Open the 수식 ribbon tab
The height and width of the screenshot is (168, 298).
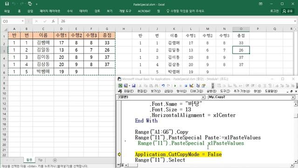coord(70,11)
